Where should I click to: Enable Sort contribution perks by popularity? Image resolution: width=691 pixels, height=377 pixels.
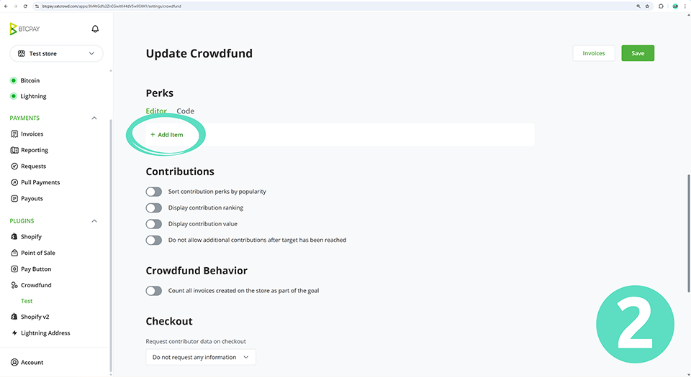point(153,192)
